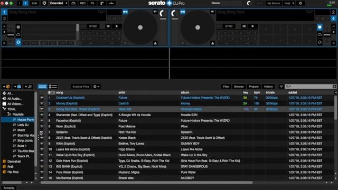The width and height of the screenshot is (338, 190).
Task: Select the 2-deck layout button
Action: 25,3
